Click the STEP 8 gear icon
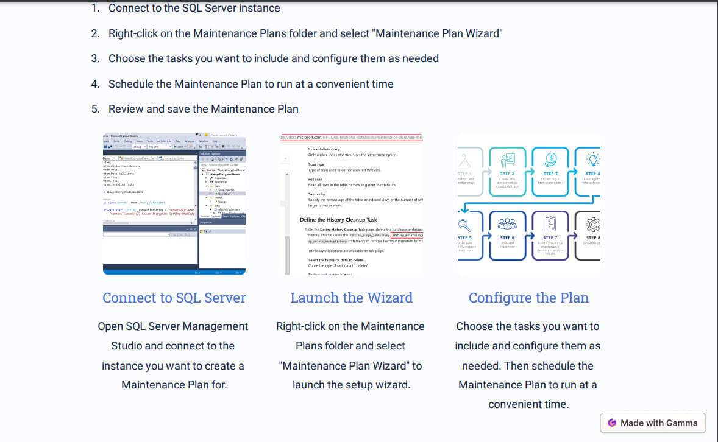Image resolution: width=718 pixels, height=442 pixels. coord(593,224)
